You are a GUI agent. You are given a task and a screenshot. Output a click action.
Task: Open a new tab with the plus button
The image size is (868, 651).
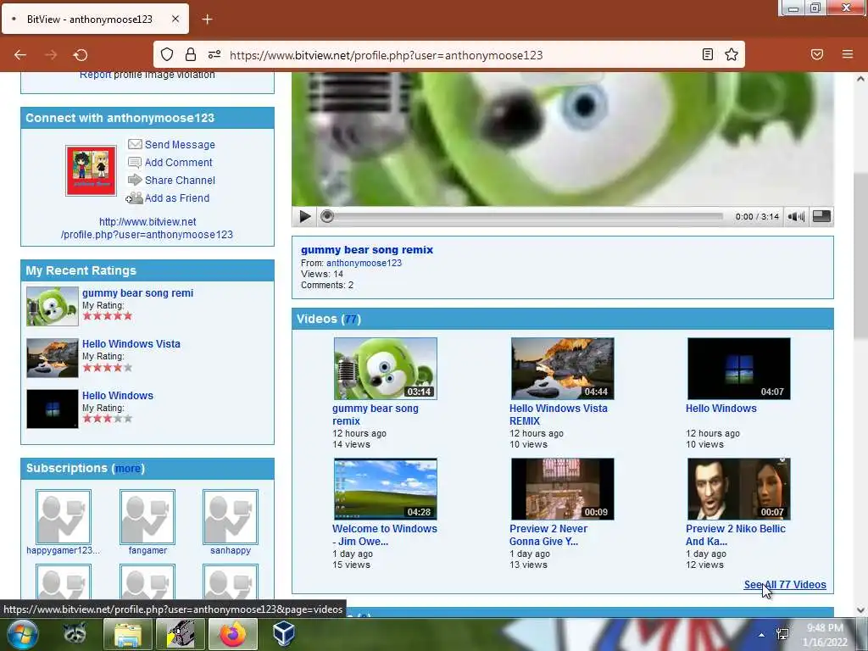coord(207,19)
